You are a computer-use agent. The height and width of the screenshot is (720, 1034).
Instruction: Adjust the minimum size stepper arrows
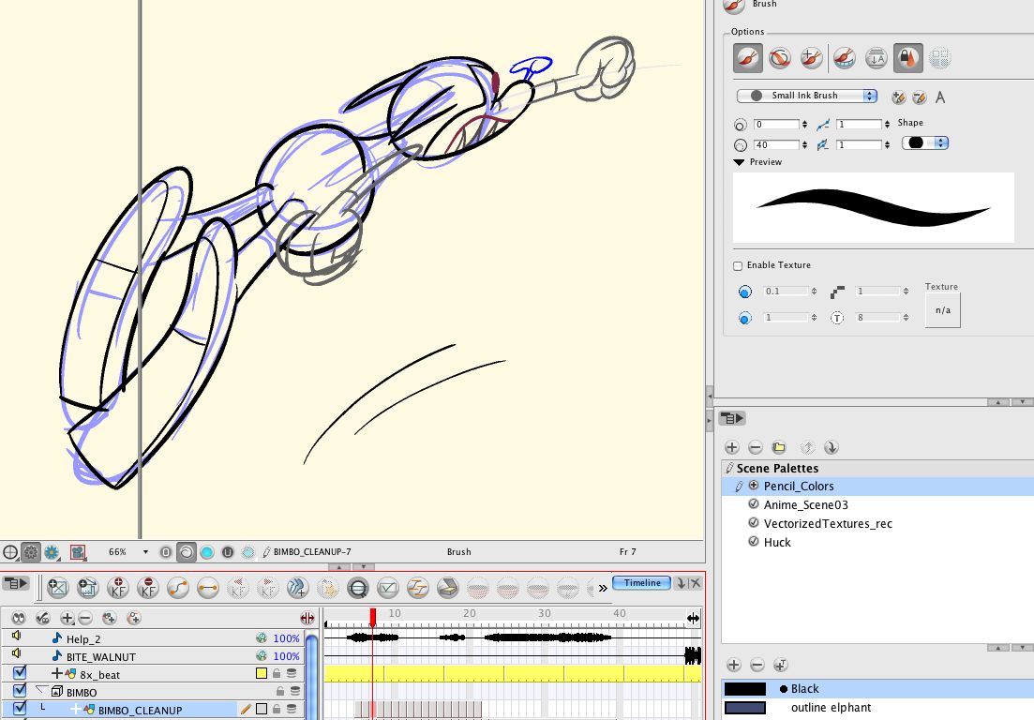[x=804, y=124]
